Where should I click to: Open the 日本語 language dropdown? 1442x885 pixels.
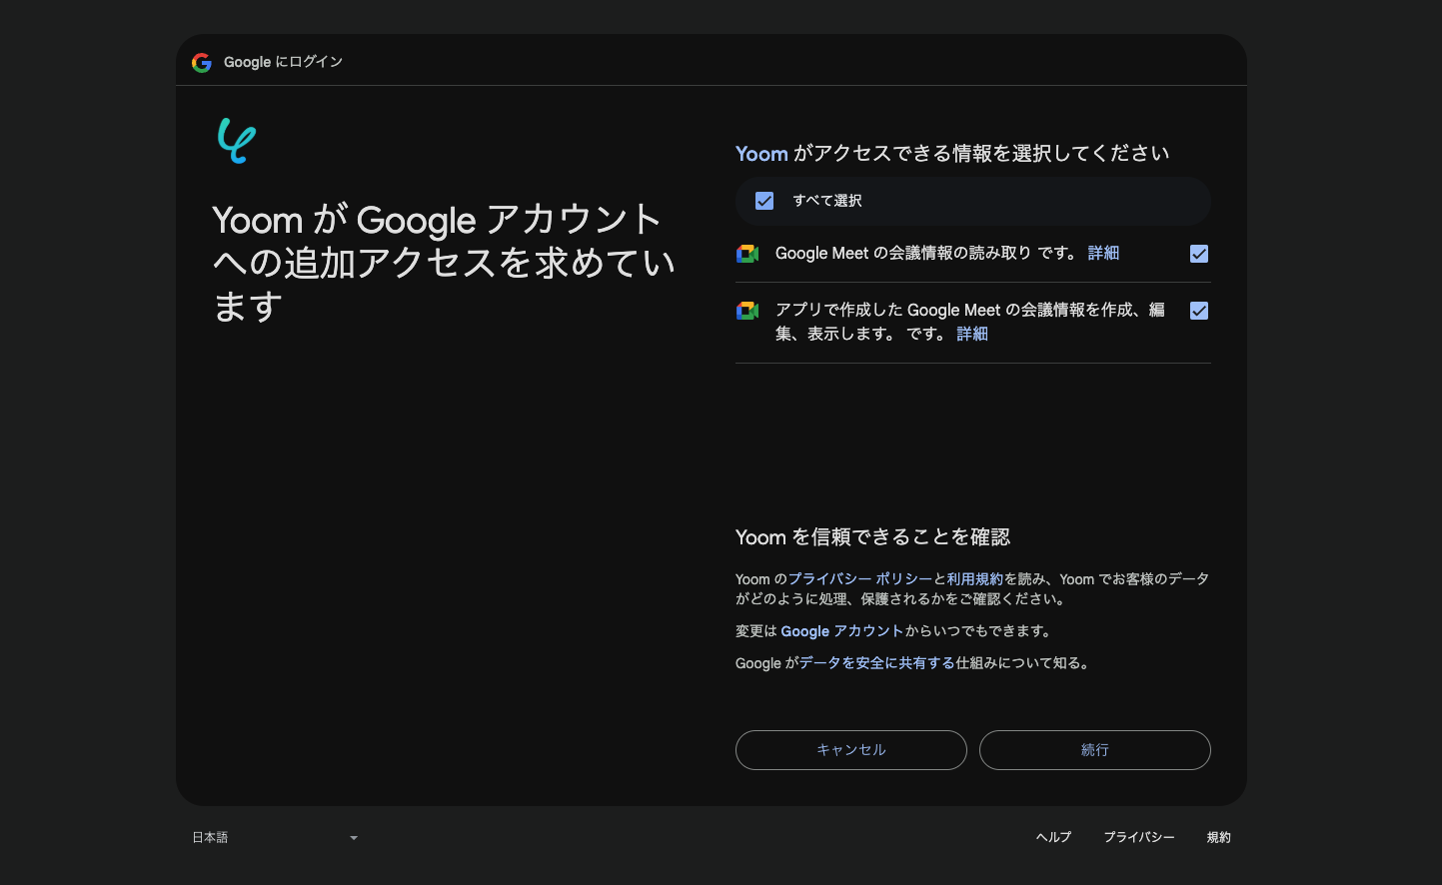pos(275,838)
